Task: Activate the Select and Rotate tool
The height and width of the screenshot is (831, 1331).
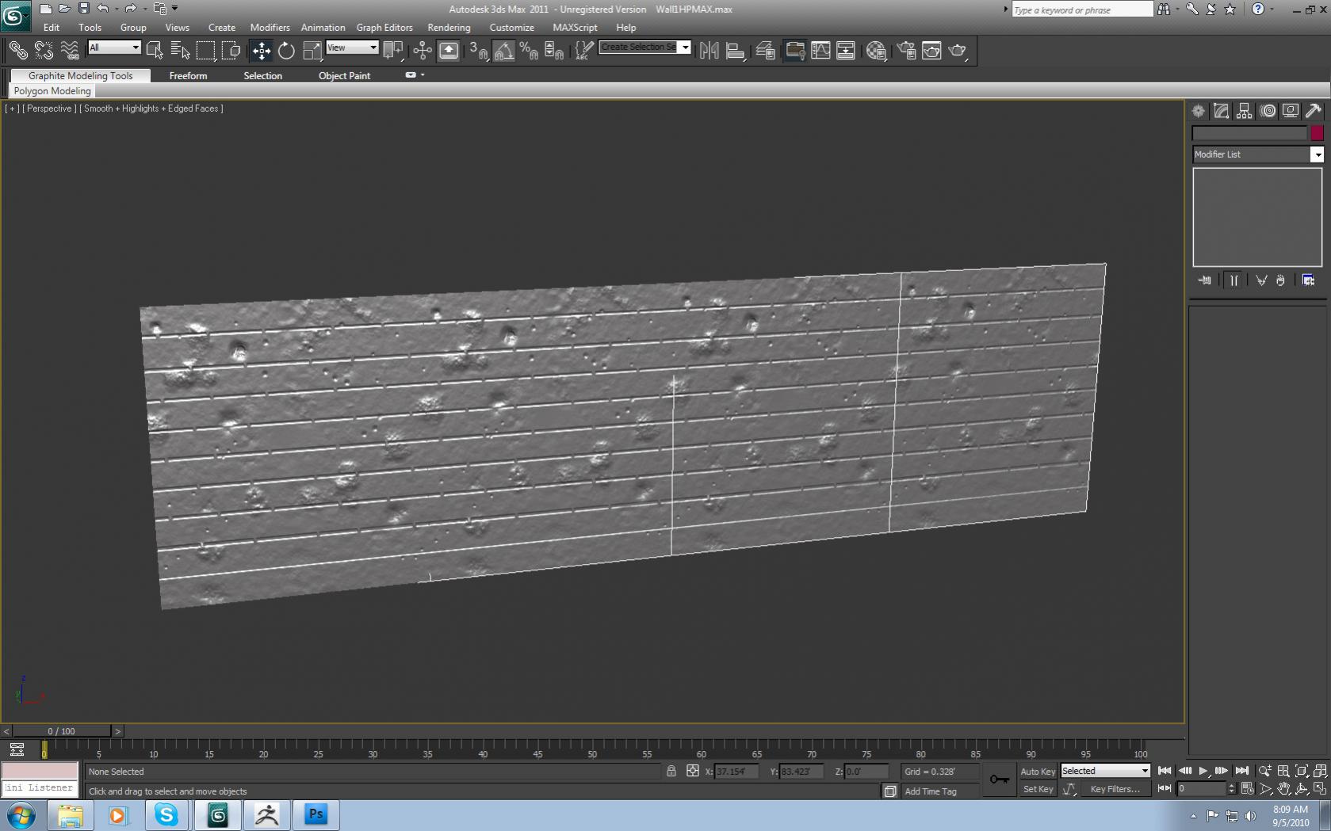Action: (x=285, y=51)
